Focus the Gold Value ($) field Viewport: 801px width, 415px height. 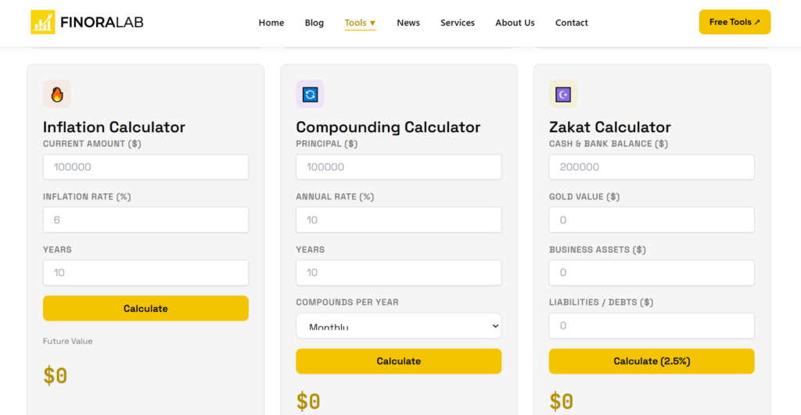point(652,220)
